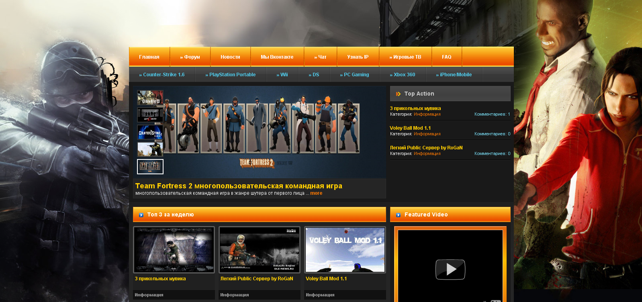Screen dimensions: 642x302
Task: Open the '3 прикольных мувика' preview image
Action: pos(174,250)
